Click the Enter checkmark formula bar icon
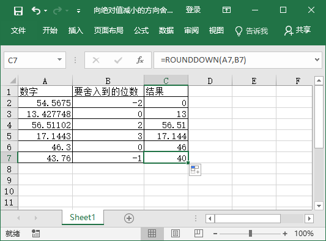This screenshot has height=241, width=326. [x=118, y=60]
